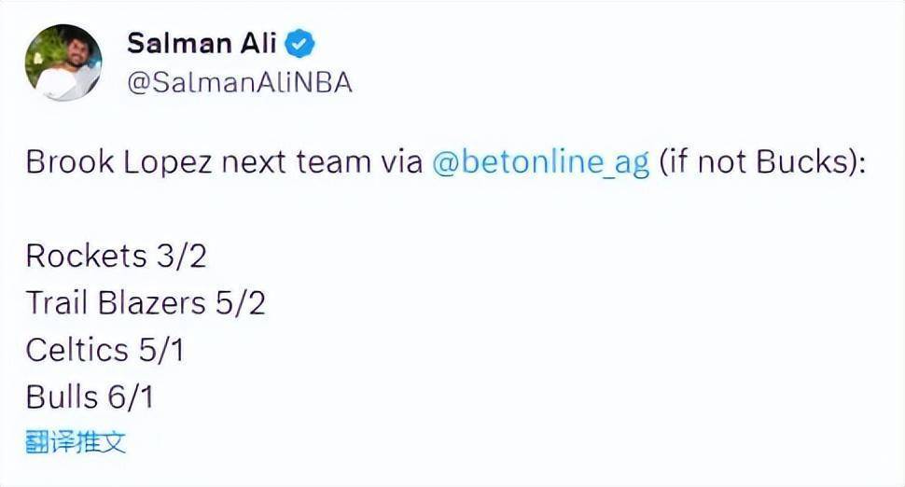Click the 6/1 odds value
The width and height of the screenshot is (905, 487).
click(x=131, y=397)
